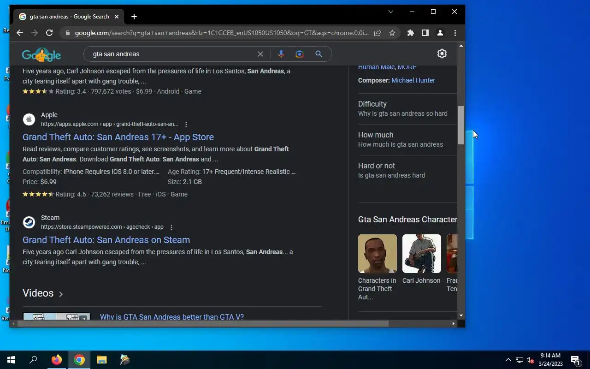The width and height of the screenshot is (590, 369).
Task: Search by image with the camera icon
Action: 300,54
